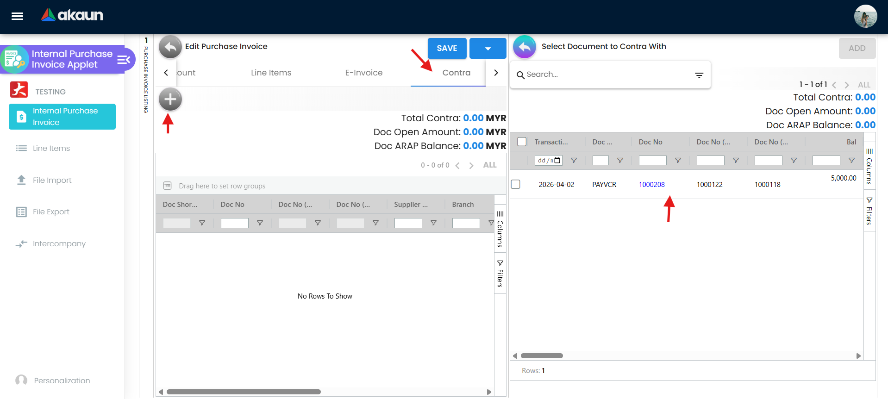
Task: Sort by the Transacti... column header
Action: tap(551, 142)
